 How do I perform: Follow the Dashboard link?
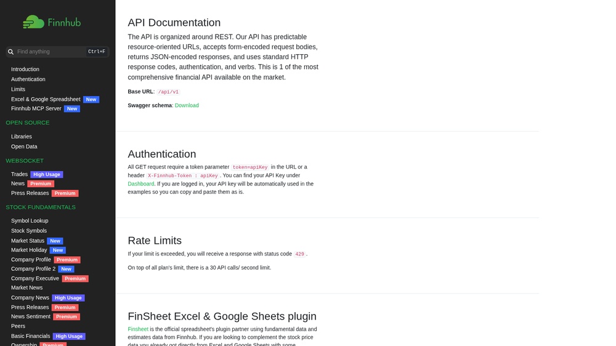[x=141, y=184]
